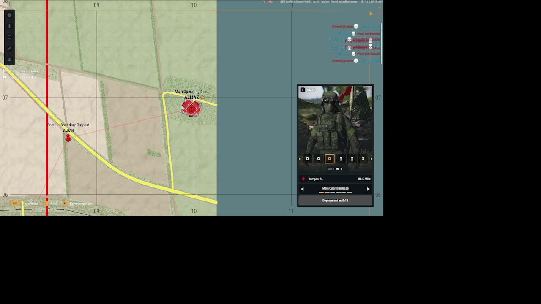This screenshot has height=304, width=541.
Task: Click the Main Operating Base spawn label in panel
Action: (335, 188)
